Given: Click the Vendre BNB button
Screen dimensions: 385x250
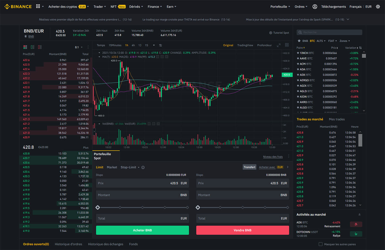Looking at the screenshot, I should pos(243,230).
